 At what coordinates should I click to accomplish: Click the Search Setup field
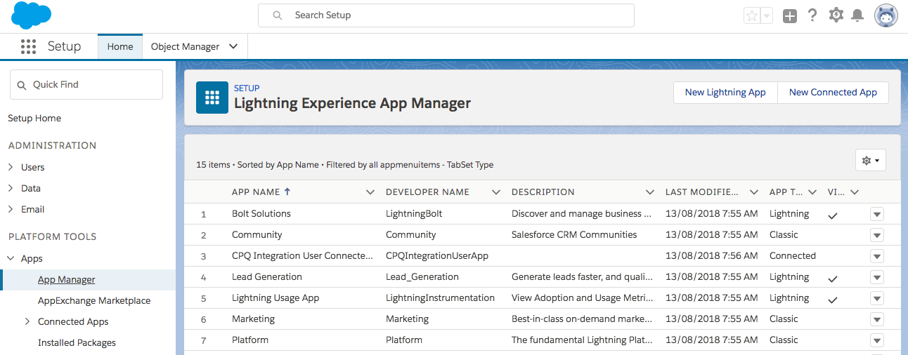tap(446, 15)
